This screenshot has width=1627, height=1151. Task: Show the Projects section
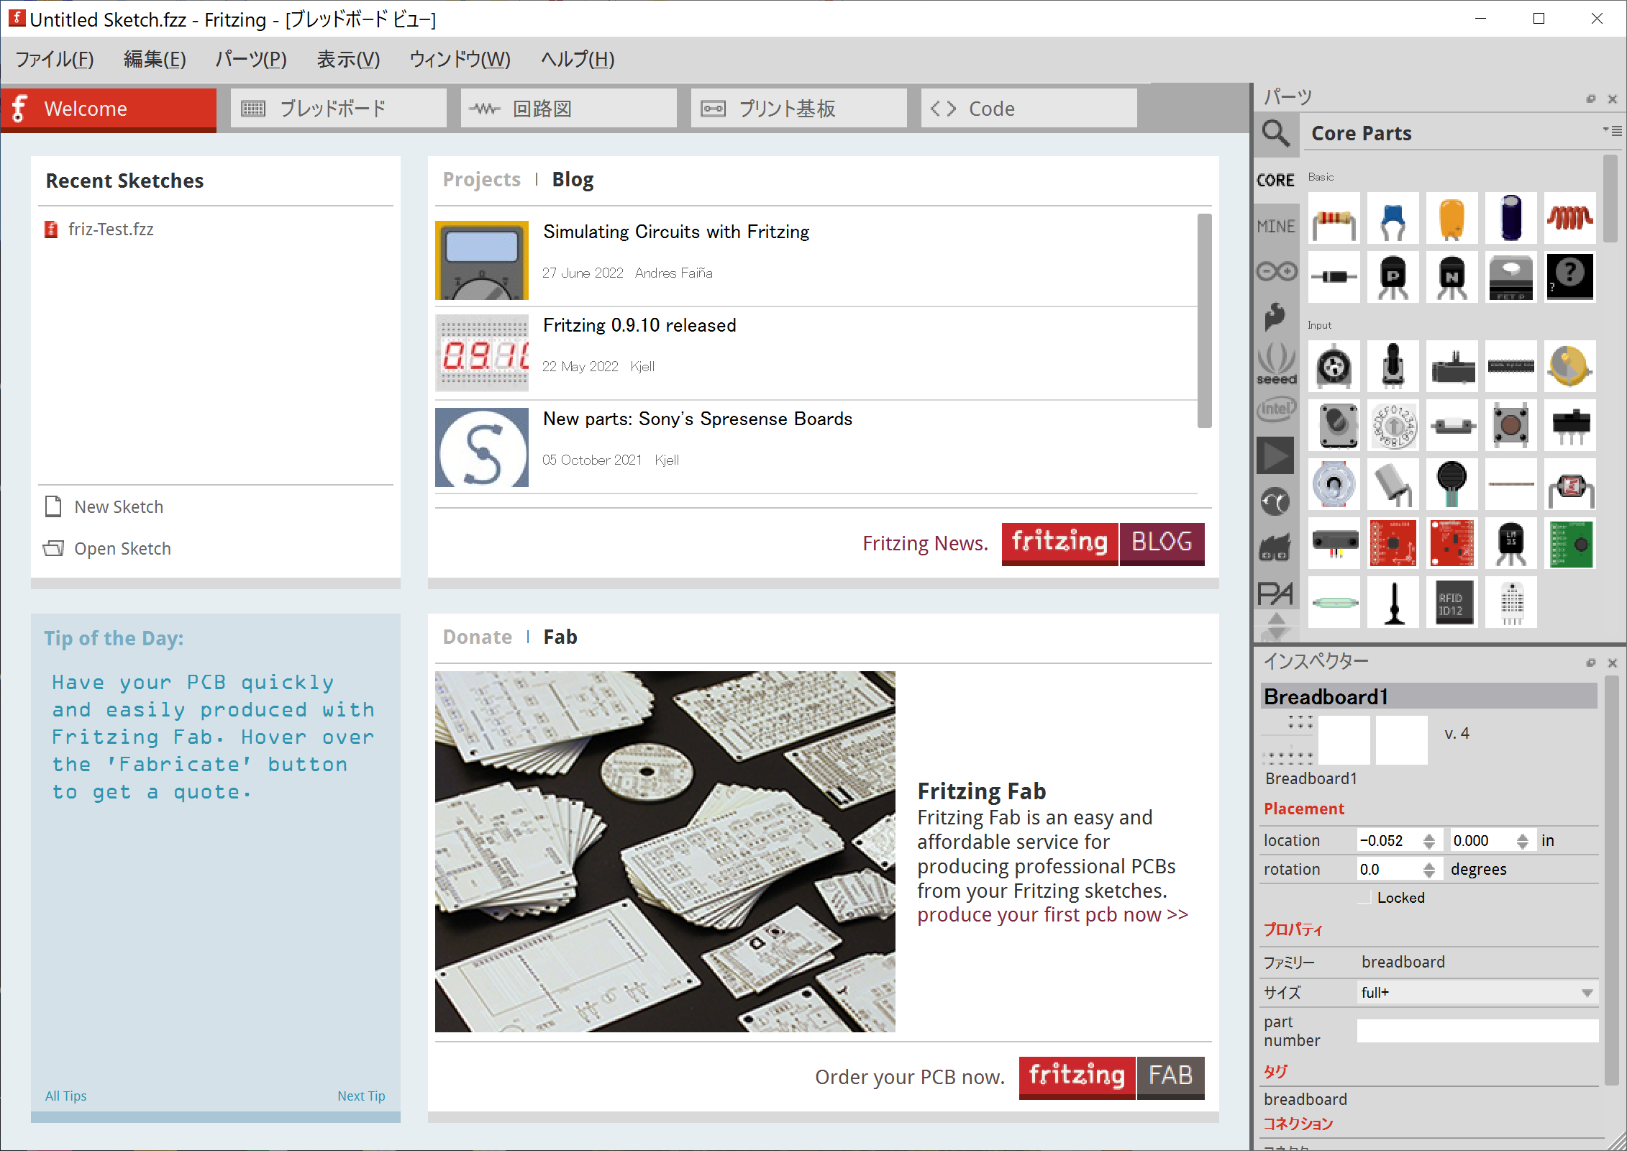point(481,180)
